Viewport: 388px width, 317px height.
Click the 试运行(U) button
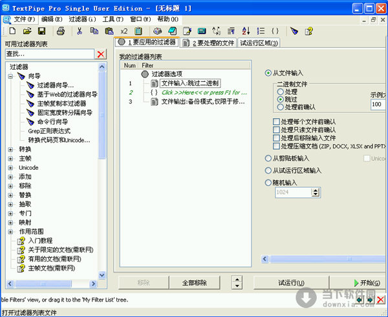tap(291, 283)
